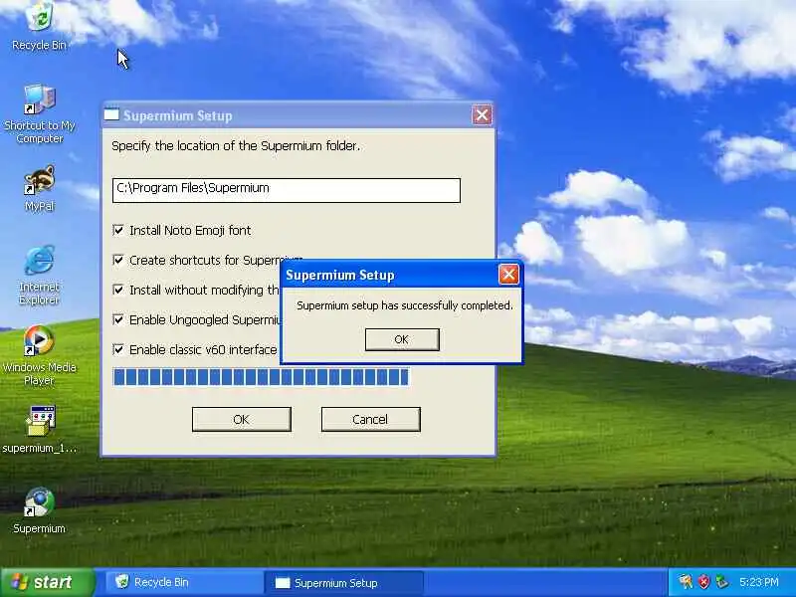Launch the MyPal desktop icon

pos(39,188)
